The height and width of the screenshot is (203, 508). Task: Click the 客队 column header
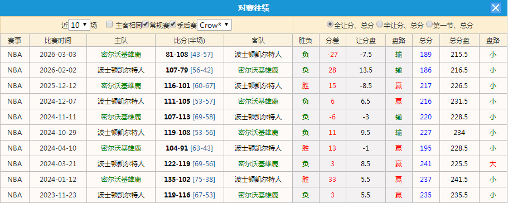pos(258,41)
